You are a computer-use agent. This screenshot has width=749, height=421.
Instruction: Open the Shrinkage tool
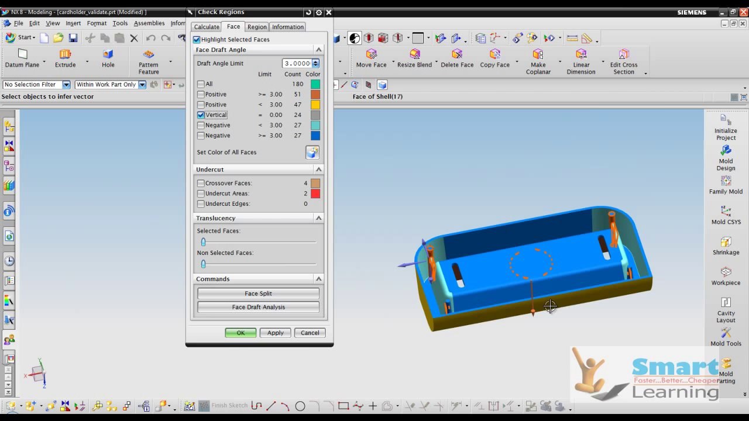pos(726,246)
